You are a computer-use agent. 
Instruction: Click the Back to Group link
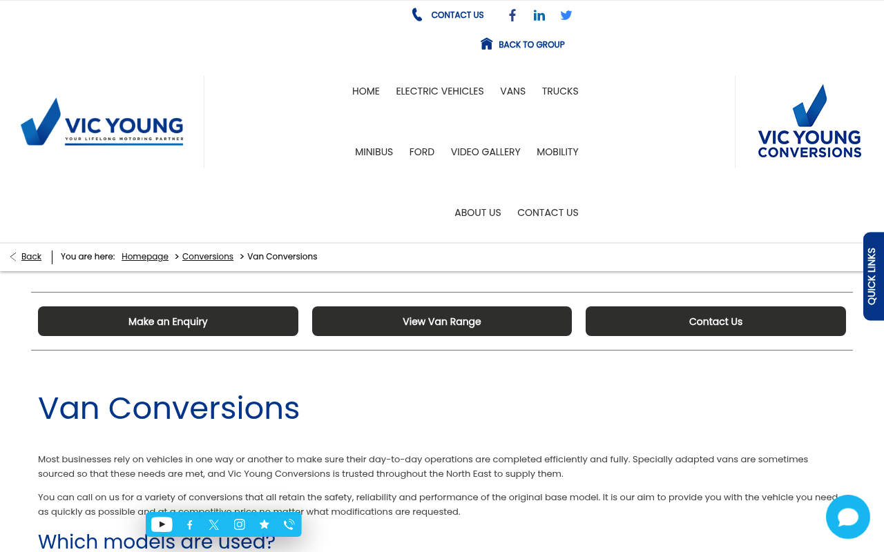click(x=532, y=45)
